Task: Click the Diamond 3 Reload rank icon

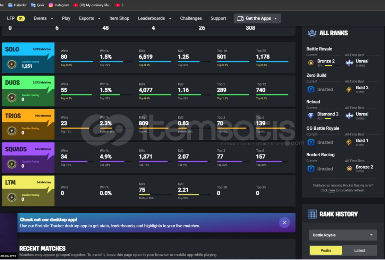Action: point(311,116)
